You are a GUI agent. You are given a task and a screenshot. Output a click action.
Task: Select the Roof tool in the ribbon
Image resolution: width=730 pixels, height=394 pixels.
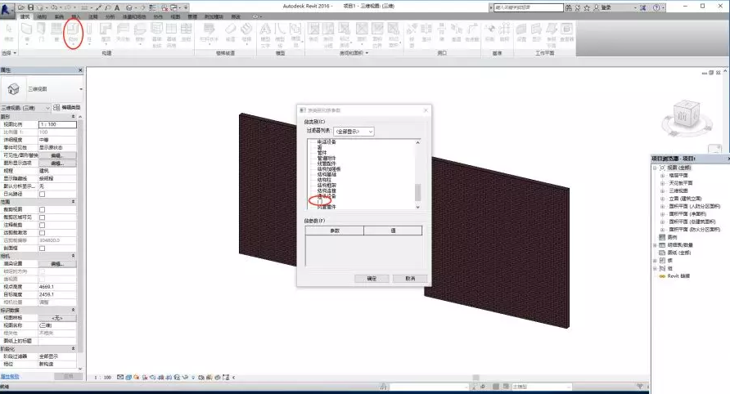(x=106, y=33)
